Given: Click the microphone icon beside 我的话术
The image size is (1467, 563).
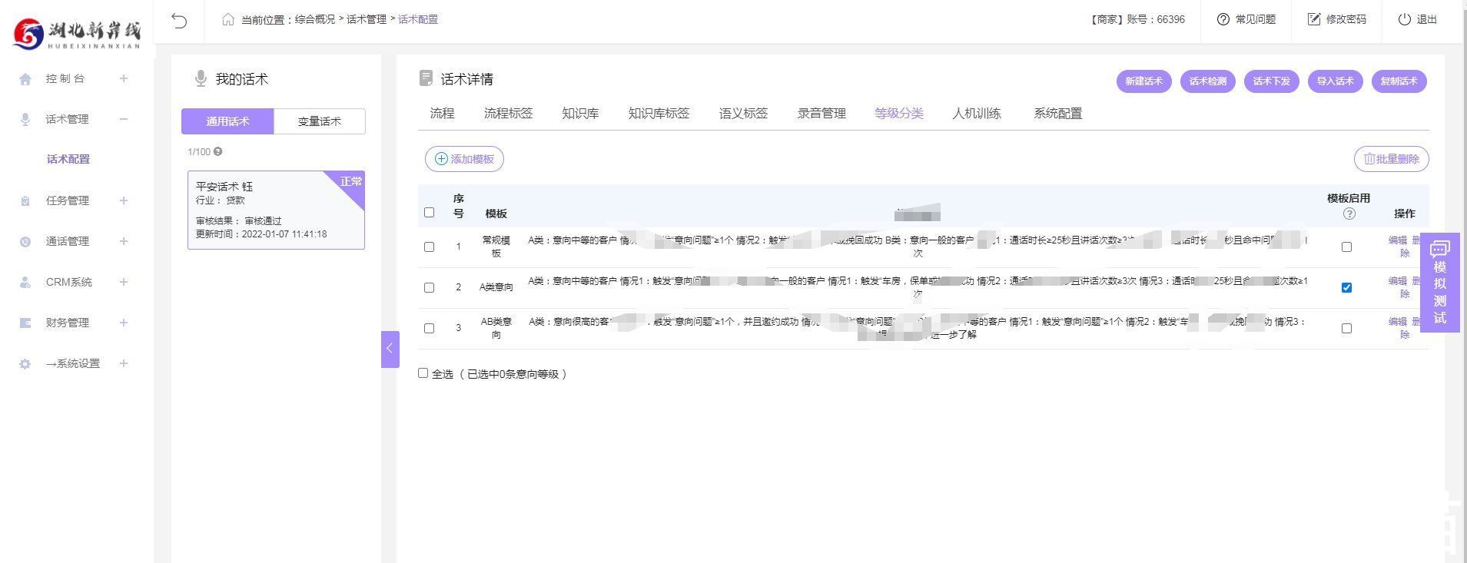Looking at the screenshot, I should pyautogui.click(x=201, y=78).
